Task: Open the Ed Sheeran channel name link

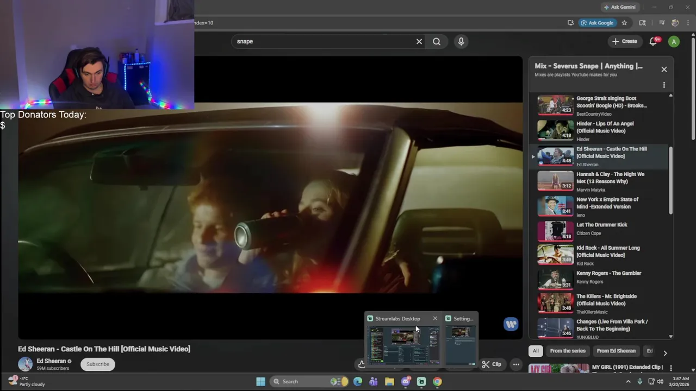Action: coord(51,361)
